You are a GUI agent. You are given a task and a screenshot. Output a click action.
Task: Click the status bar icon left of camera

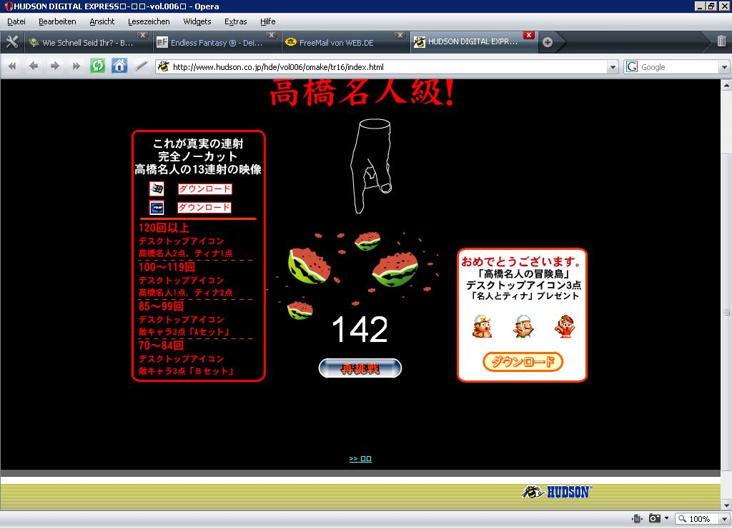pos(637,518)
